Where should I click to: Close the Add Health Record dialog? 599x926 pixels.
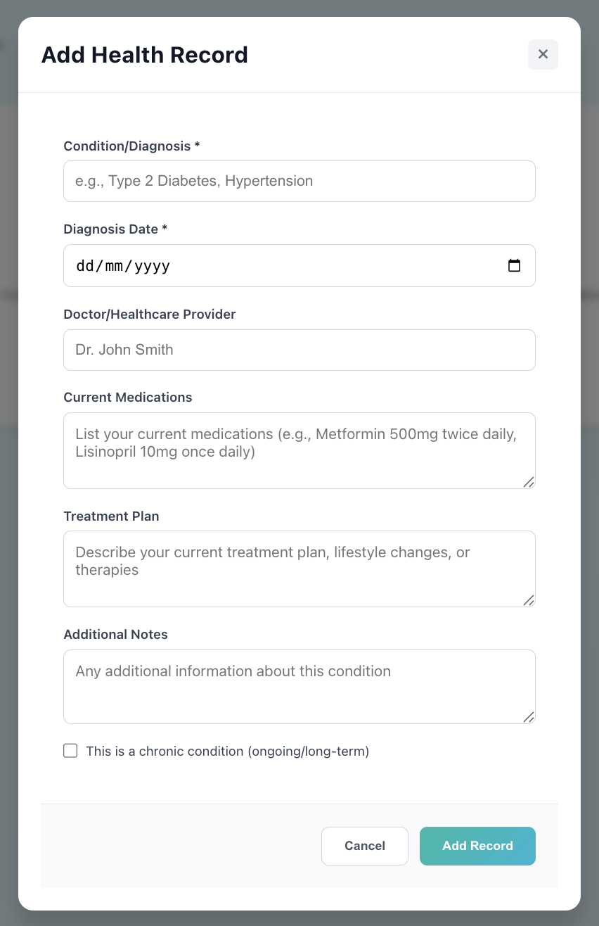(543, 54)
